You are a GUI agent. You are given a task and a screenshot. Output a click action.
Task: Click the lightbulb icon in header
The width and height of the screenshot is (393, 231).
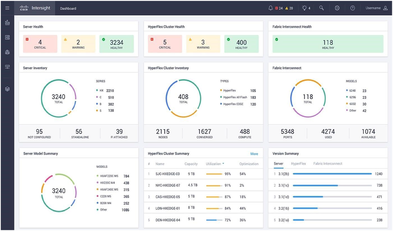click(x=304, y=8)
